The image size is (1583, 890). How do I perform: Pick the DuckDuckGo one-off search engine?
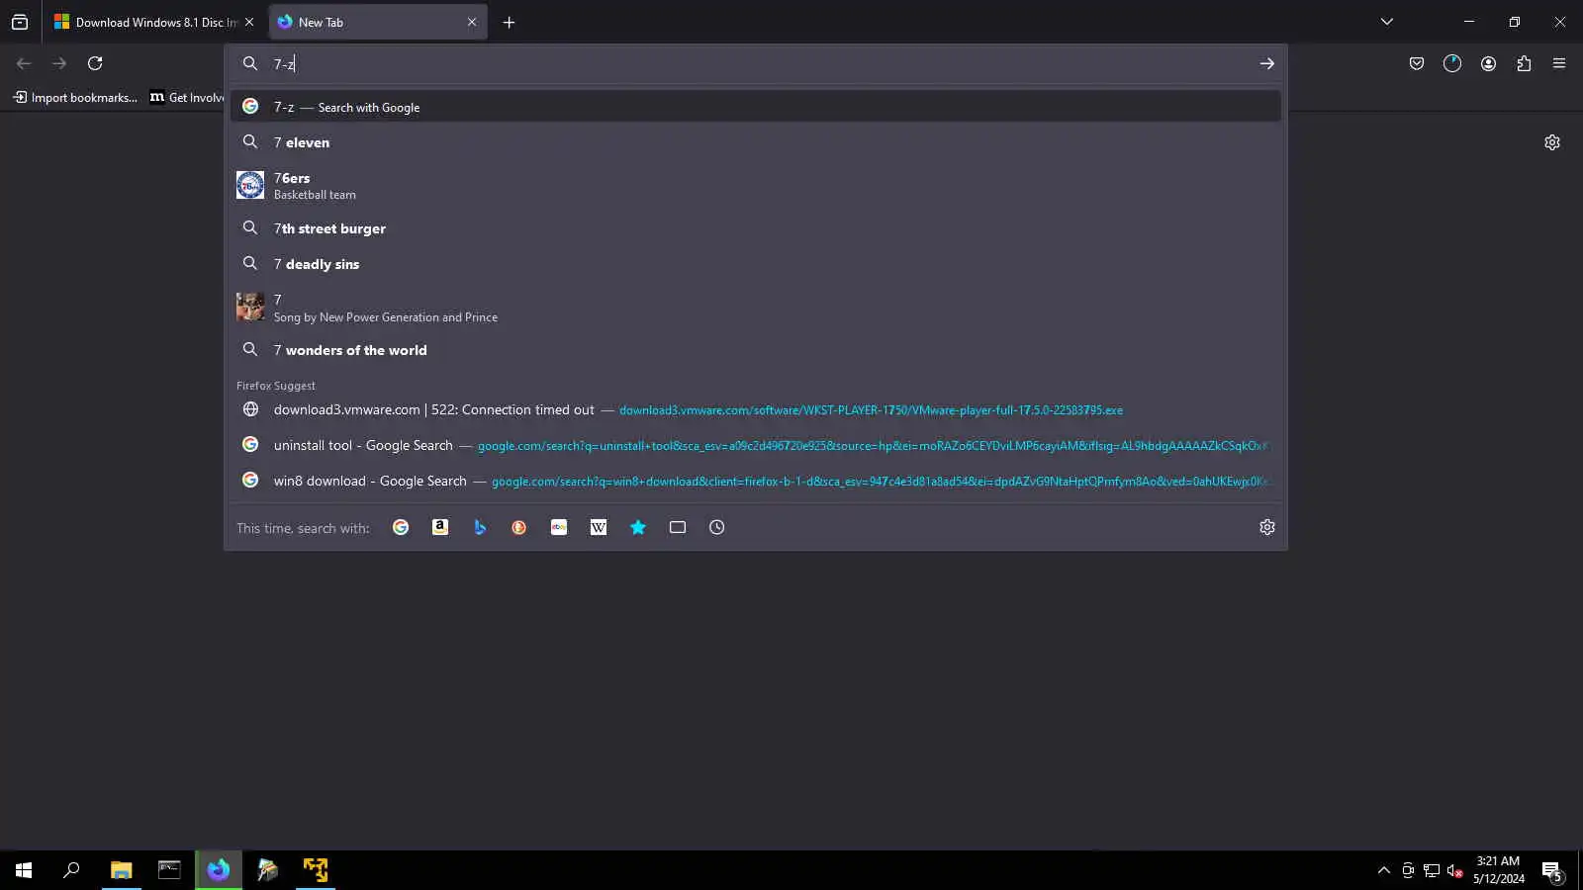(x=519, y=527)
